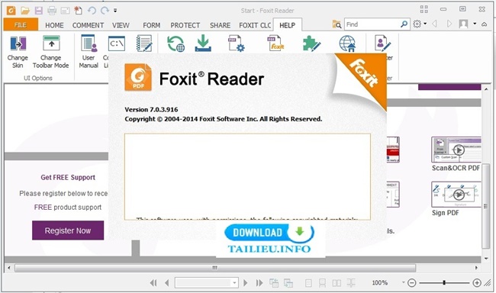
Task: Click the Foxit logo application icon
Action: tap(11, 11)
